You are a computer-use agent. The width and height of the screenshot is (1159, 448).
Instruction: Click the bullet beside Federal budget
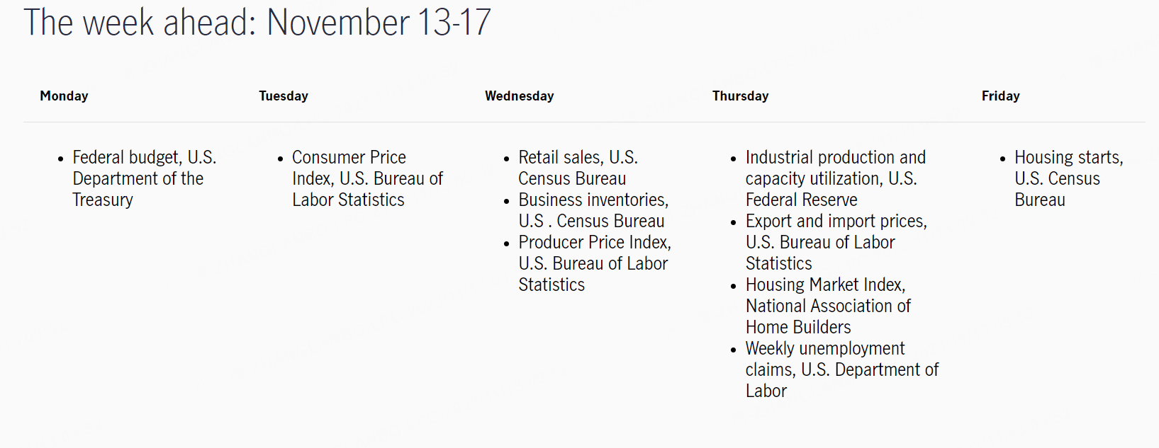(x=61, y=159)
